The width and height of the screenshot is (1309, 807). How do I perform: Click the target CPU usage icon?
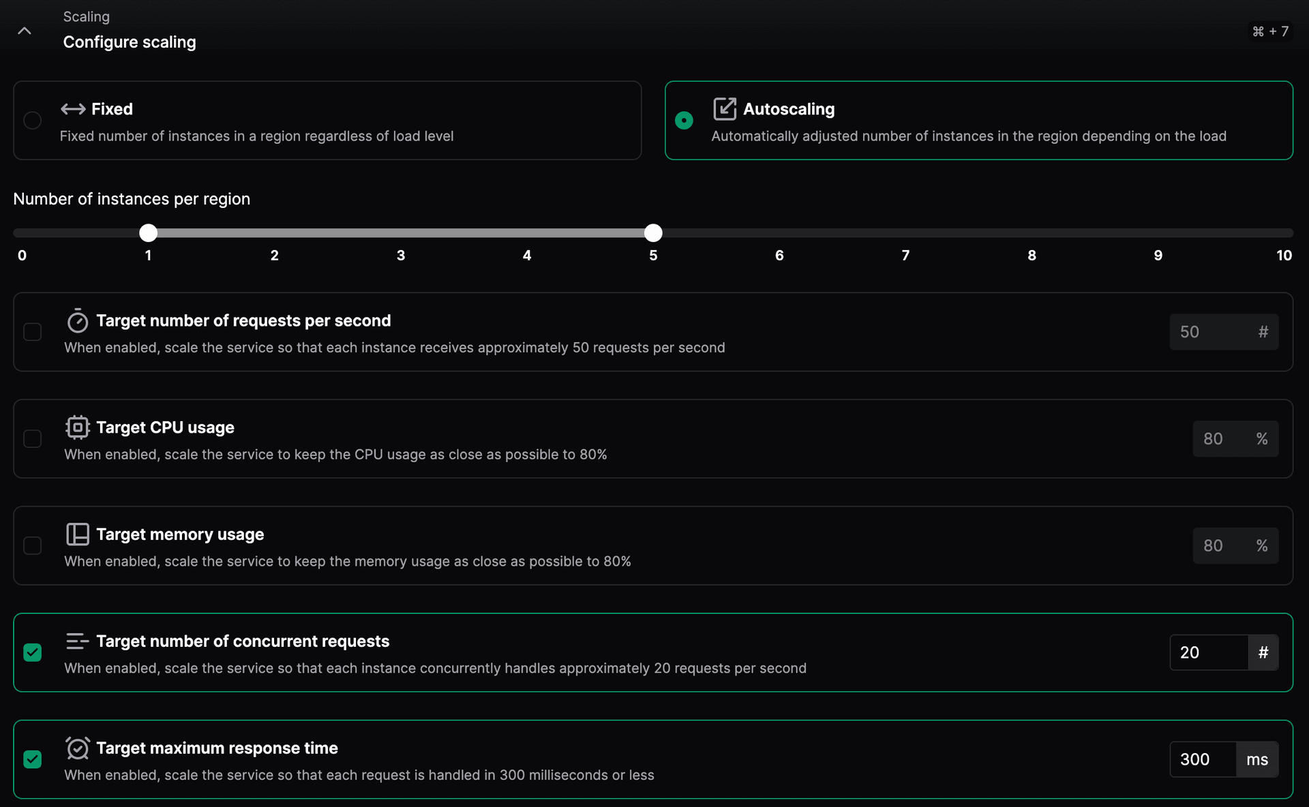pos(76,427)
